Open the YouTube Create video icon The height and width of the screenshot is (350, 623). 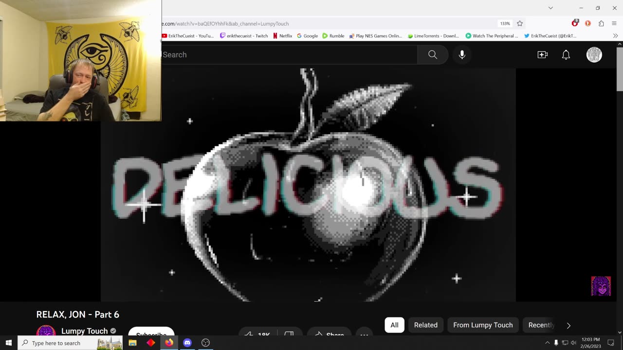click(x=542, y=55)
